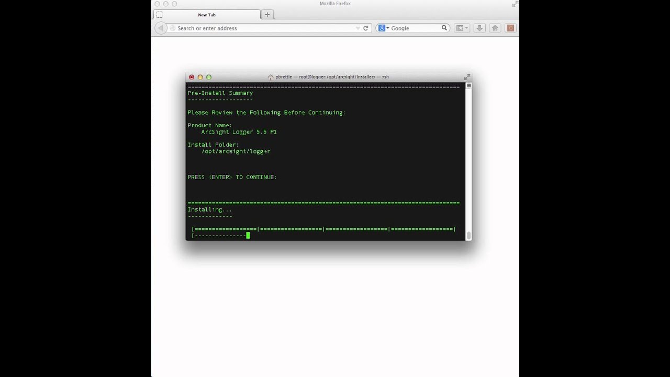Viewport: 670px width, 377px height.
Task: Click 'ArcSight Logger 5.5 P1' text
Action: [239, 132]
